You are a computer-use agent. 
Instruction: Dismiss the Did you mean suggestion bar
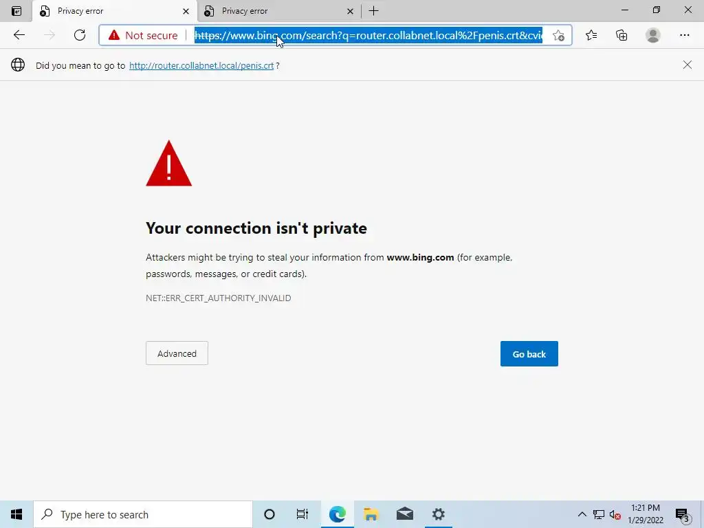[x=687, y=65]
